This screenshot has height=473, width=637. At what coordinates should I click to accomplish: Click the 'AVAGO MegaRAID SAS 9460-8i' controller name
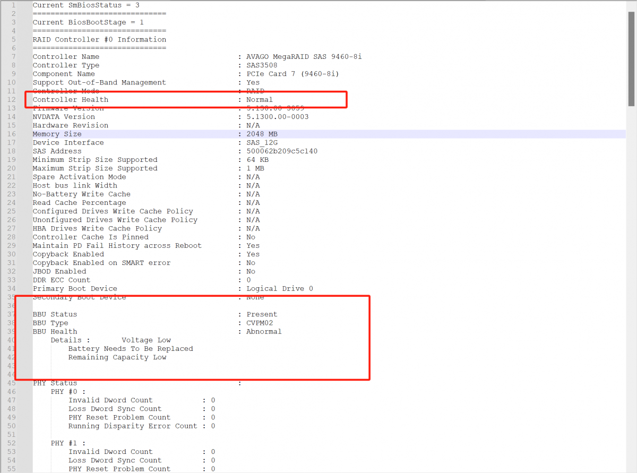(304, 57)
